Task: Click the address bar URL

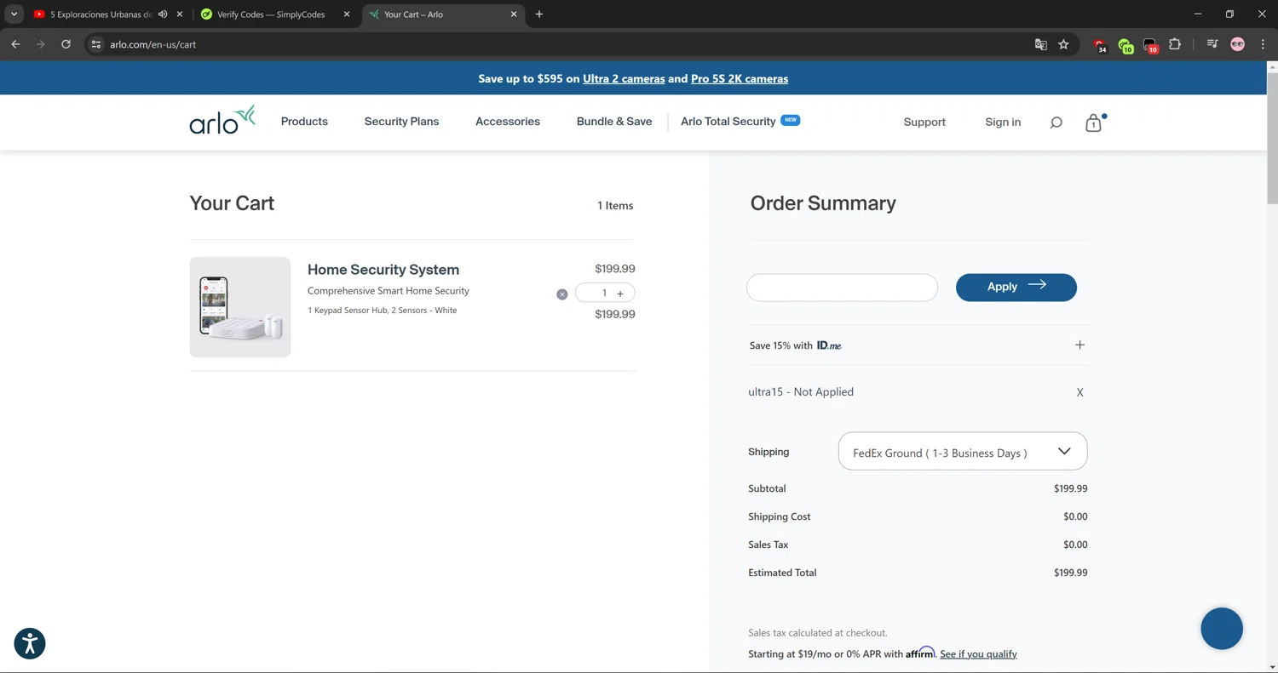Action: (x=153, y=44)
